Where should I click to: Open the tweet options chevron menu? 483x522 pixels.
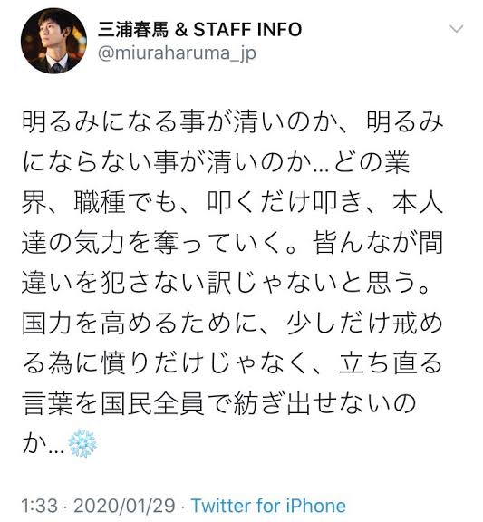click(456, 29)
